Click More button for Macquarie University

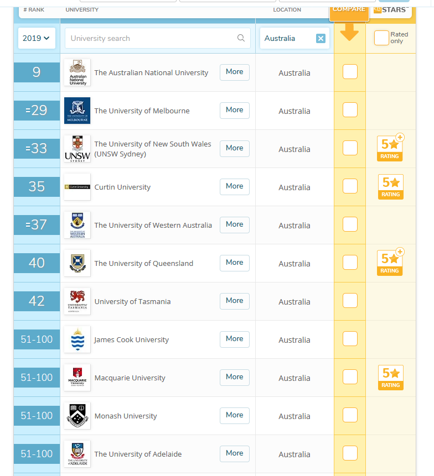(x=235, y=378)
